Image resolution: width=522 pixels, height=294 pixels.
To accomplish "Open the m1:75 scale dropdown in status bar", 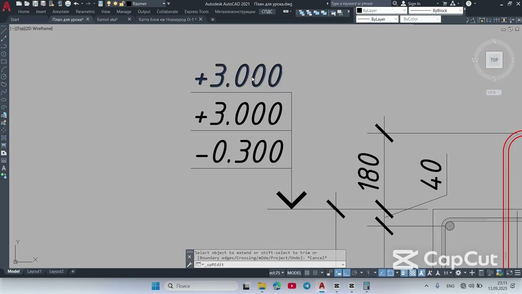I will 277,273.
